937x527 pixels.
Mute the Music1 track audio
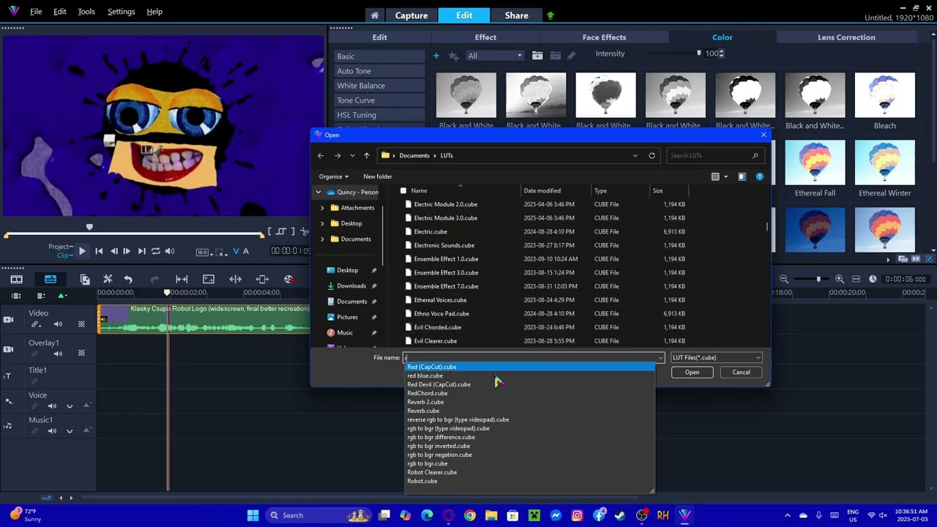(52, 431)
